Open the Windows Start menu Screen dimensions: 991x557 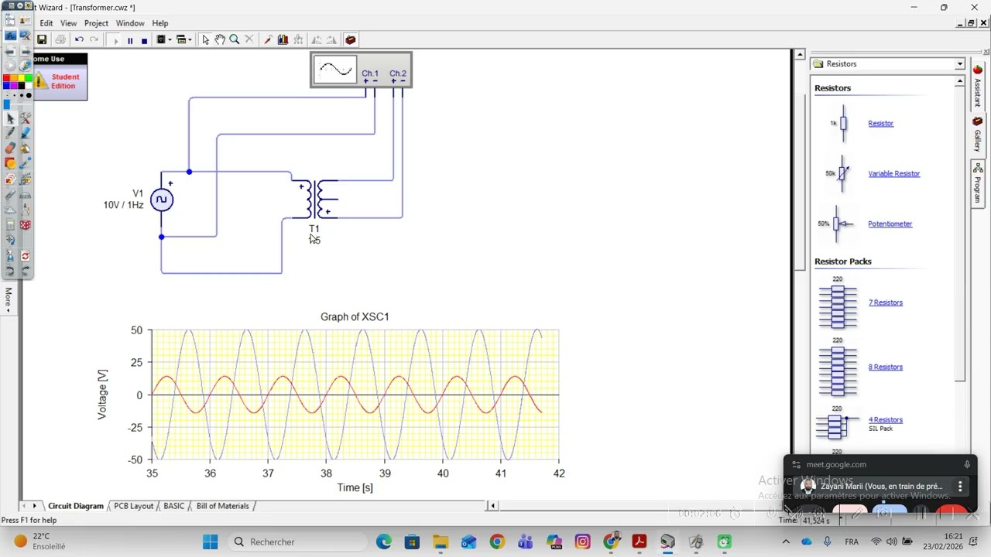[x=211, y=542]
